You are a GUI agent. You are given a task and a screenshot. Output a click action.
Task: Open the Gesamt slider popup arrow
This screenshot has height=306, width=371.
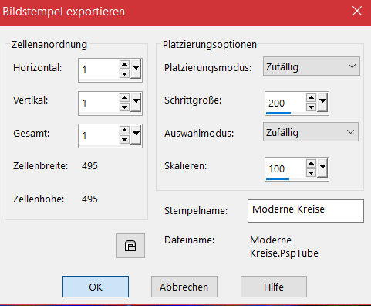click(136, 134)
